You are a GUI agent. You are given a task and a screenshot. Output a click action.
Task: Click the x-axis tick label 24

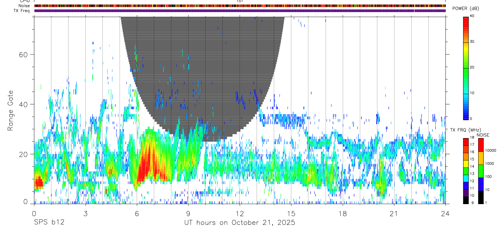[x=446, y=213]
